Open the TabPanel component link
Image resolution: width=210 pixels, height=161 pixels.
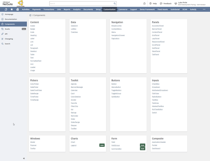(x=155, y=54)
